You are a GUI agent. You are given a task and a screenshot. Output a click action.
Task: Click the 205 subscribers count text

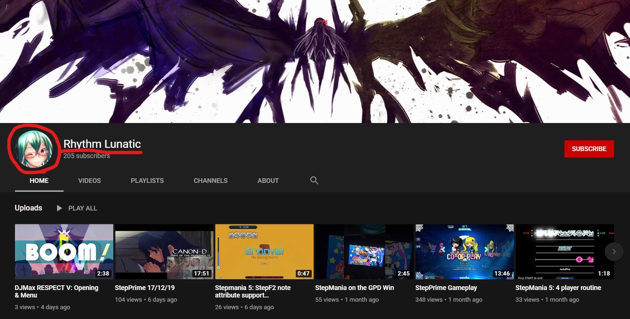pos(87,156)
